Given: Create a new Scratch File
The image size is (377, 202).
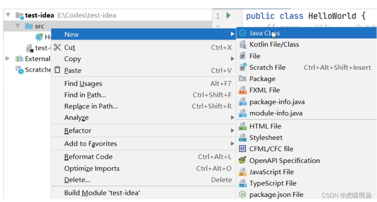Looking at the screenshot, I should 307,67.
